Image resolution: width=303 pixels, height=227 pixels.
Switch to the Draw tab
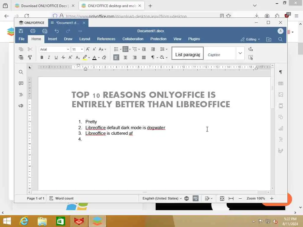pos(68,39)
